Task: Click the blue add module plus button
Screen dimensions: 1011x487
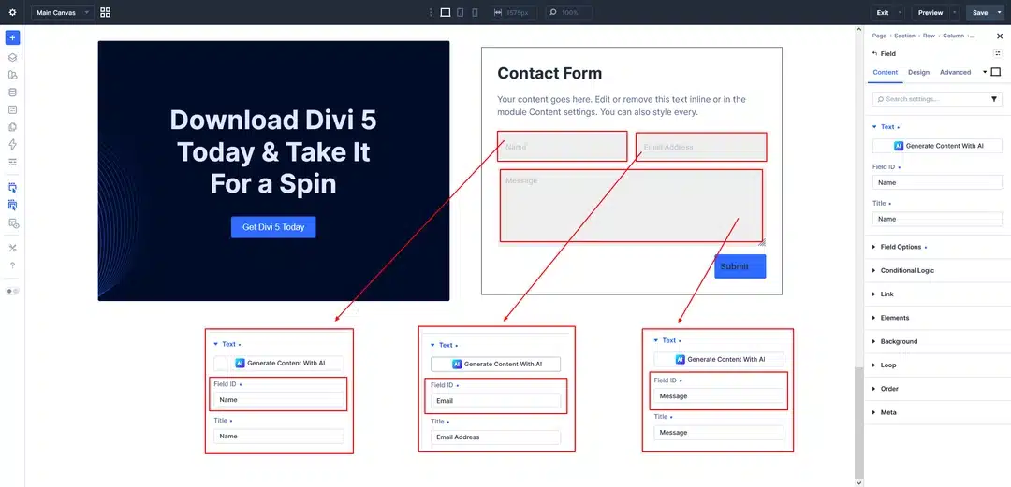Action: coord(12,38)
